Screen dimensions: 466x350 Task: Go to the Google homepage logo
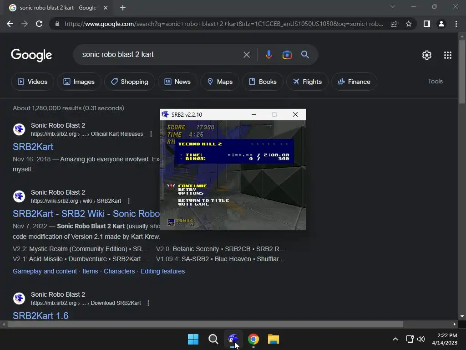point(31,55)
